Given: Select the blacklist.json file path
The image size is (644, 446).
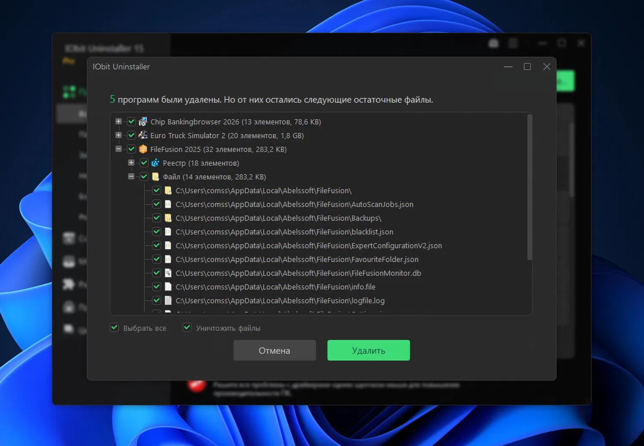Looking at the screenshot, I should click(x=285, y=232).
